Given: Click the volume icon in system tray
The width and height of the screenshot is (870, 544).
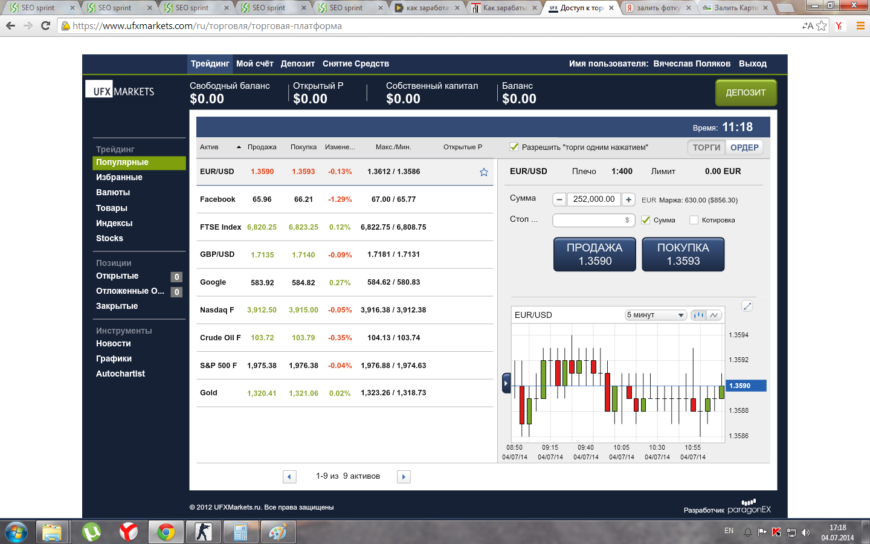Looking at the screenshot, I should tap(805, 533).
